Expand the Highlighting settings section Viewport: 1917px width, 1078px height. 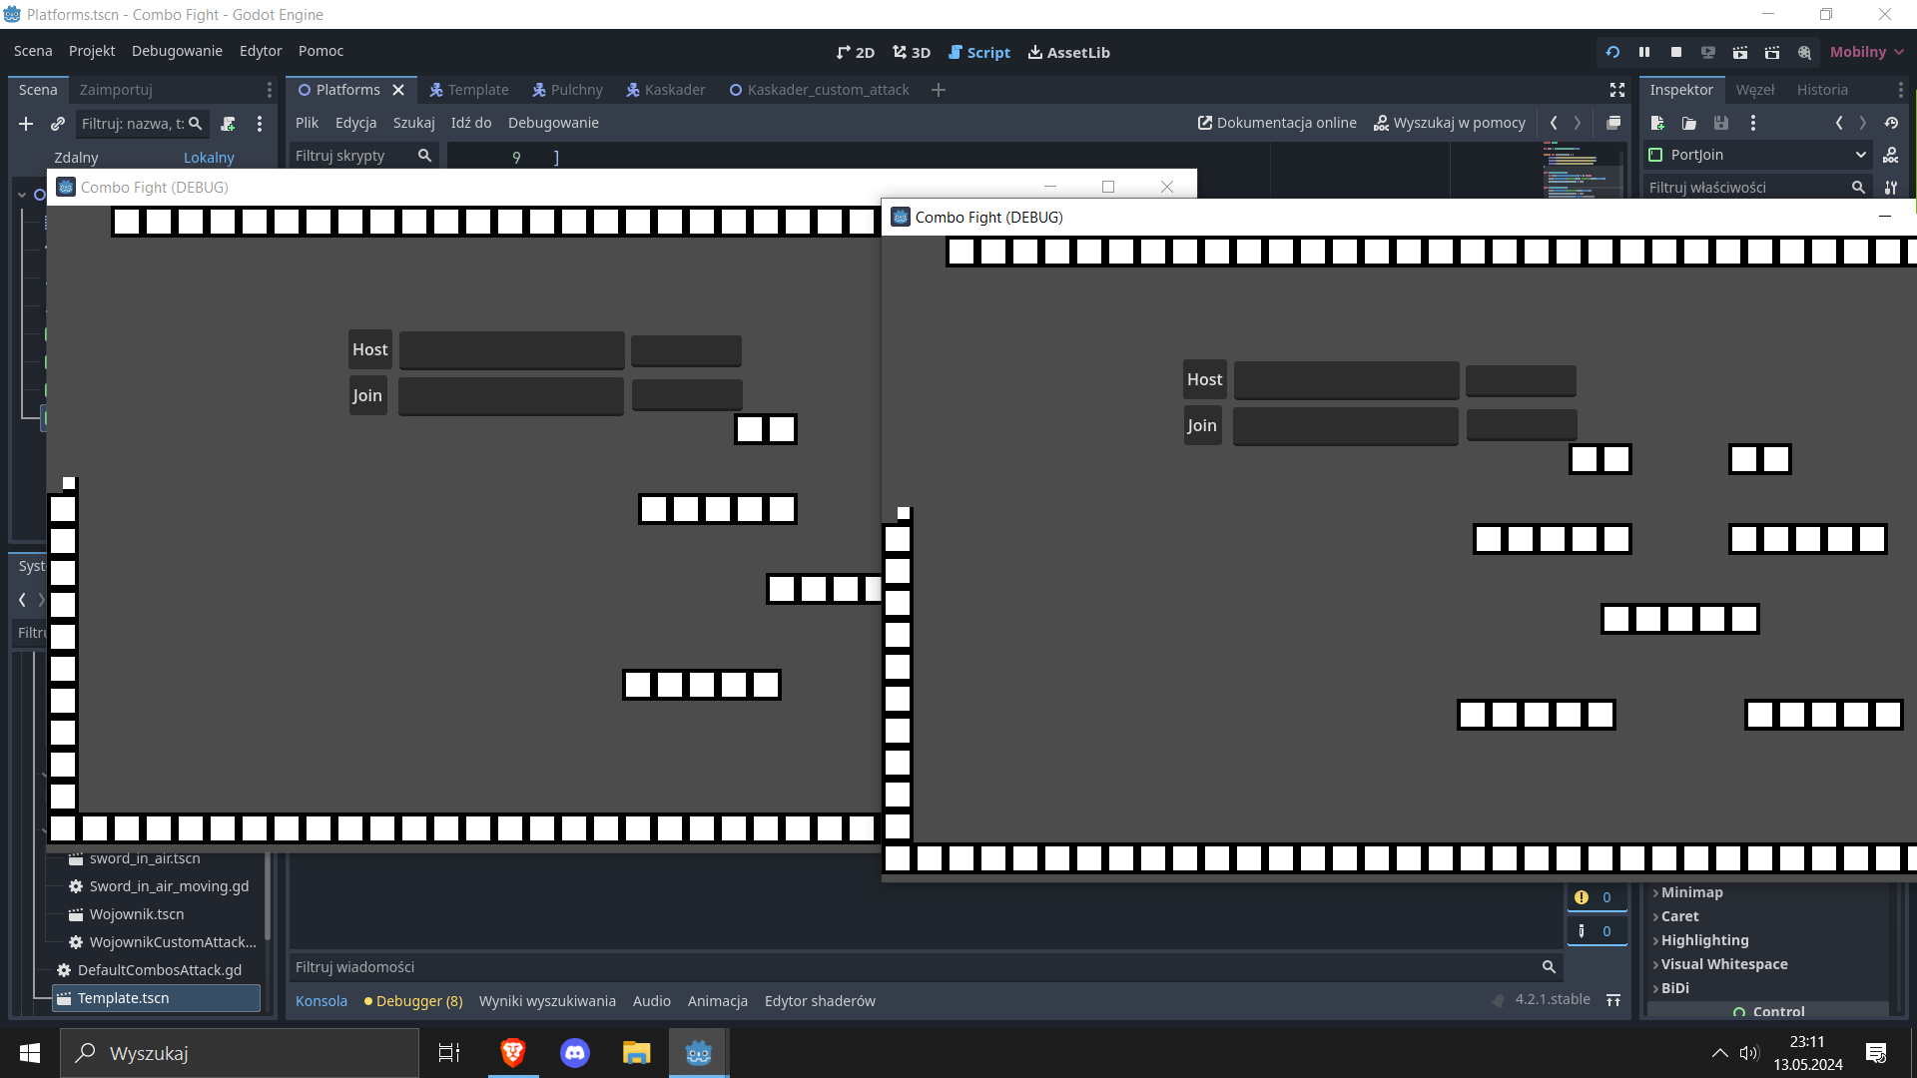[1704, 940]
